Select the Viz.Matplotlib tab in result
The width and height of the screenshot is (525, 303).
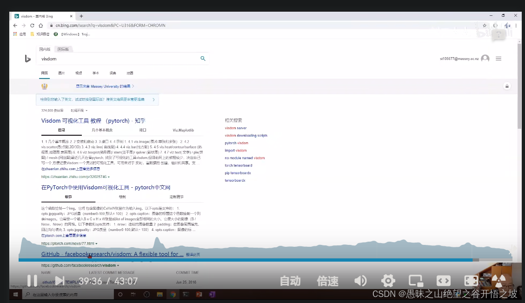[x=183, y=130]
